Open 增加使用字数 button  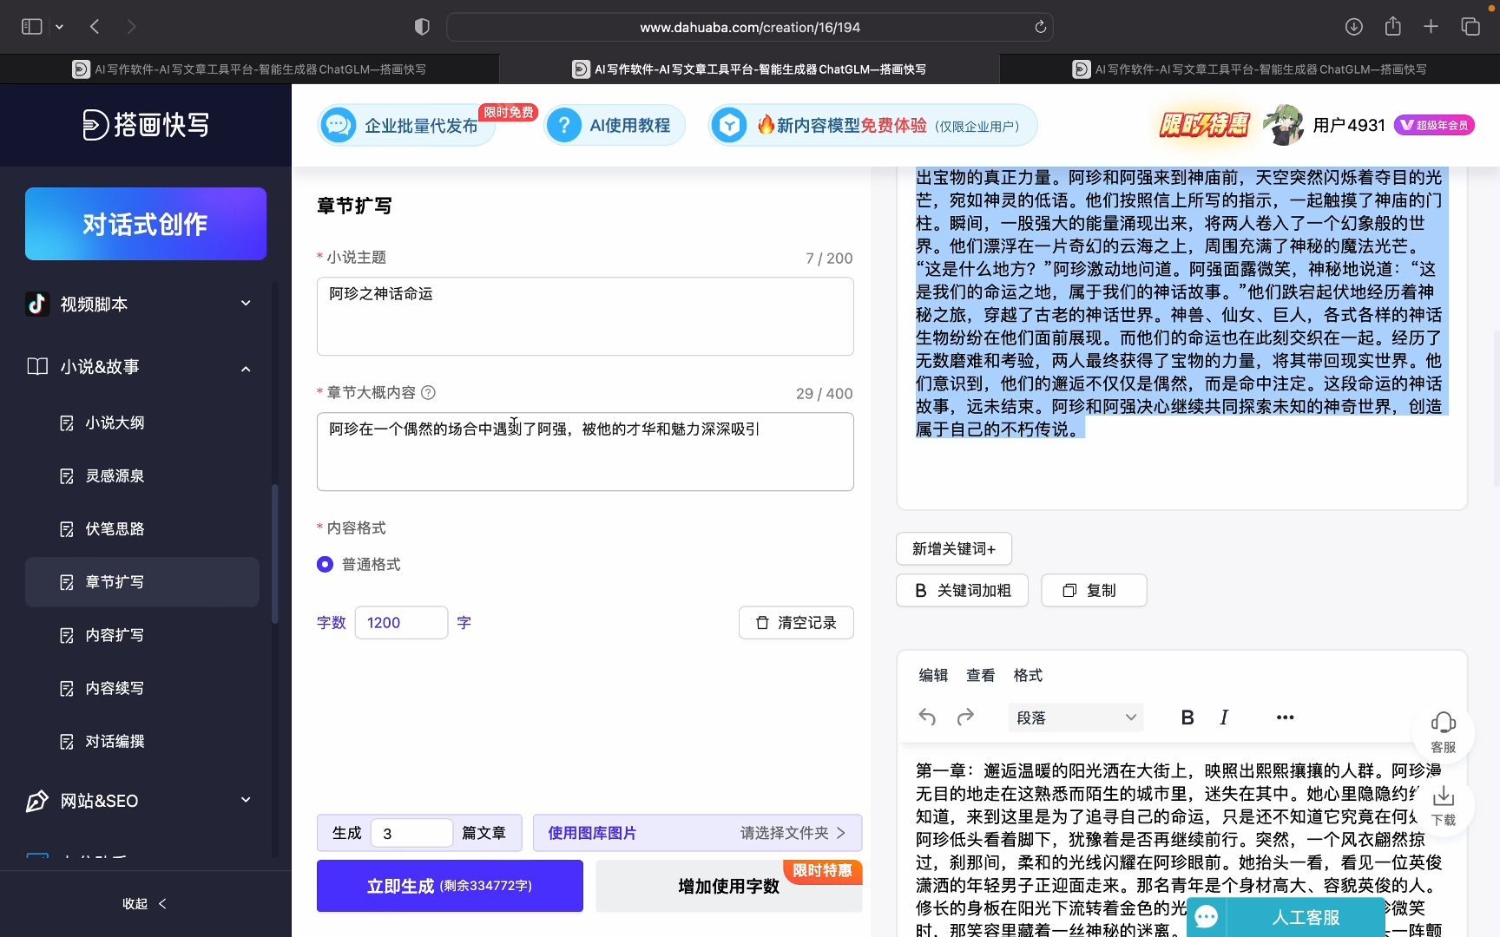tap(728, 886)
